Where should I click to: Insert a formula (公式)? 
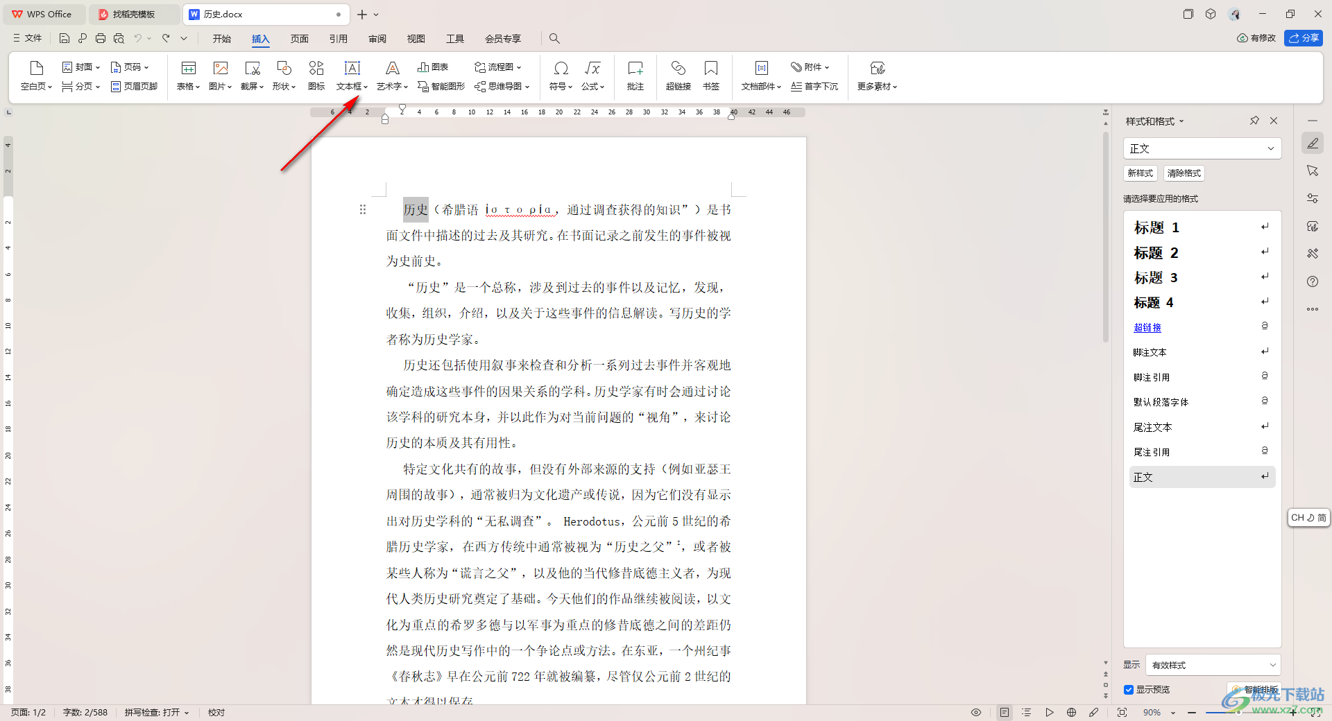pyautogui.click(x=592, y=76)
